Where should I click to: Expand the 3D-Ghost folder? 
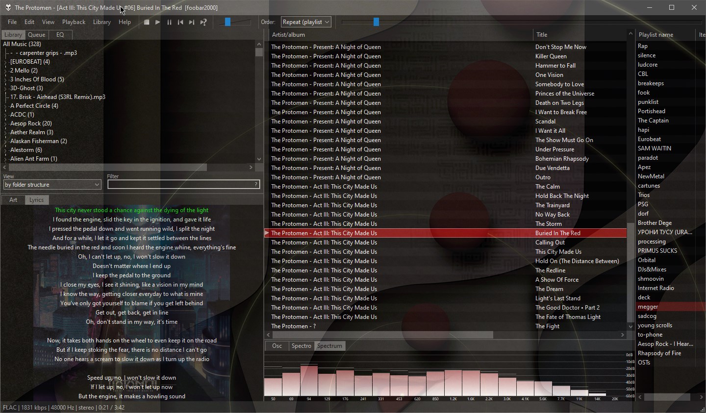[x=5, y=88]
